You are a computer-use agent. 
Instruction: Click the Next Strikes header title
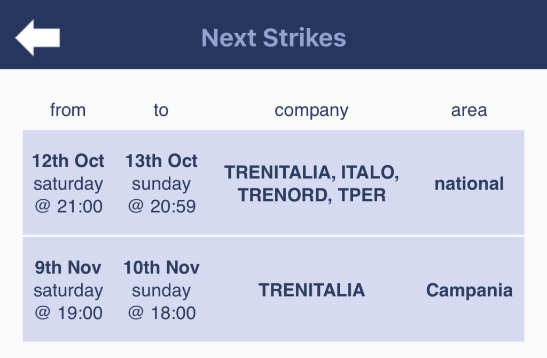[273, 38]
